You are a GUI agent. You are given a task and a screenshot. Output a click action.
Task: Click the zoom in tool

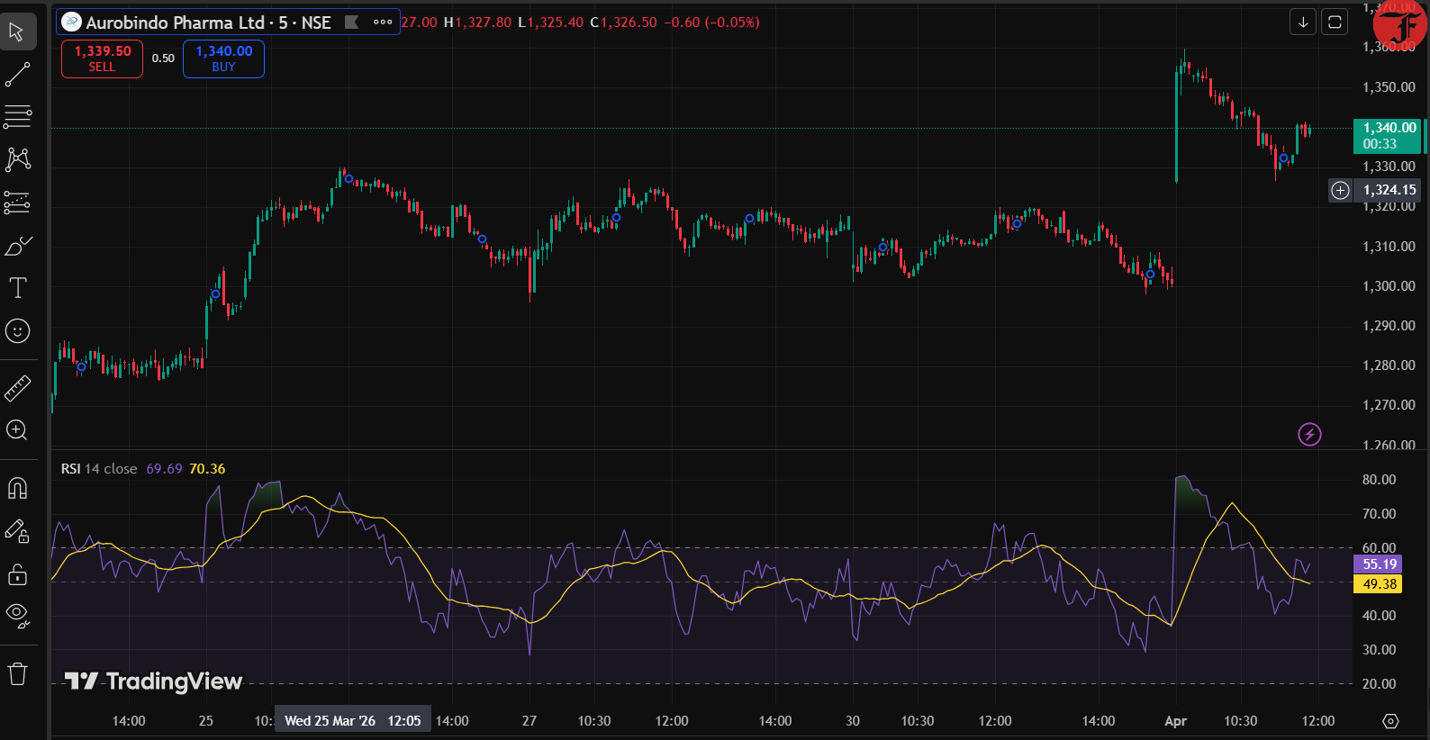click(x=17, y=430)
